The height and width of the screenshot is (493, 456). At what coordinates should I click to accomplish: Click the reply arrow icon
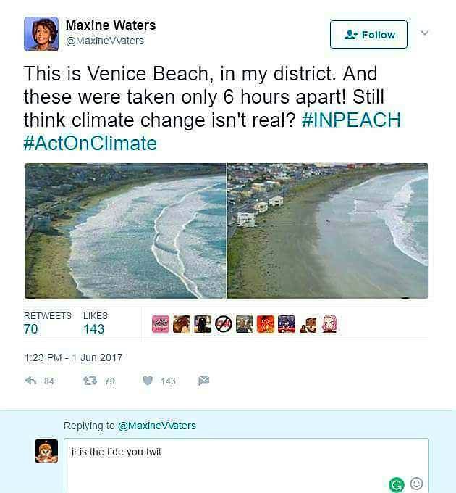(30, 380)
